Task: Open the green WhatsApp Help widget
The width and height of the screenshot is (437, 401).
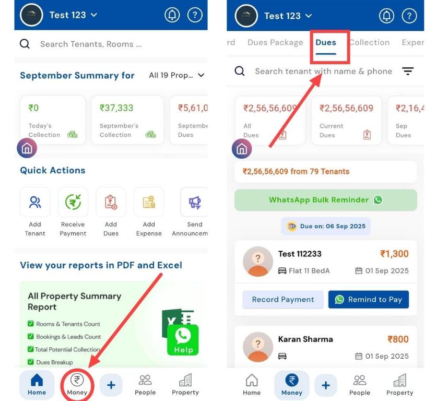Action: pos(183,340)
